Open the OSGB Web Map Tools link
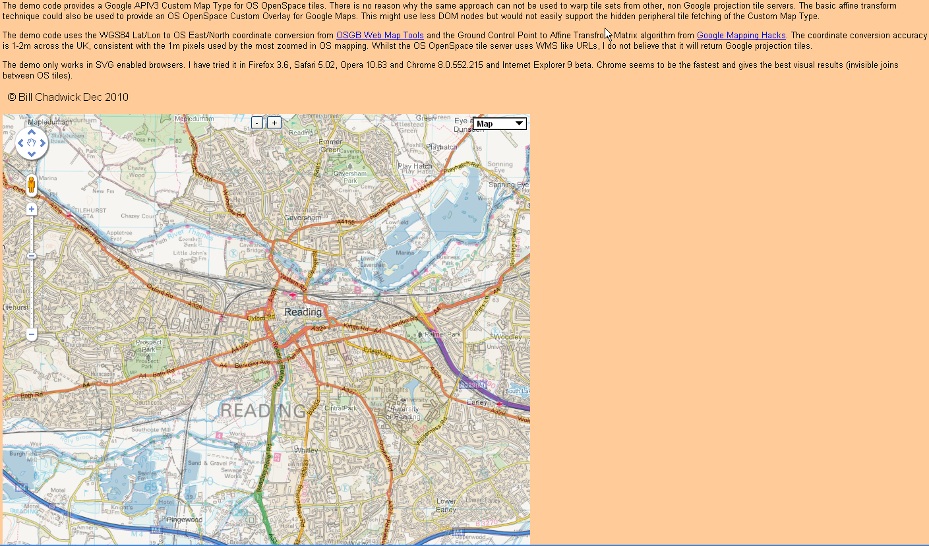 [x=380, y=36]
